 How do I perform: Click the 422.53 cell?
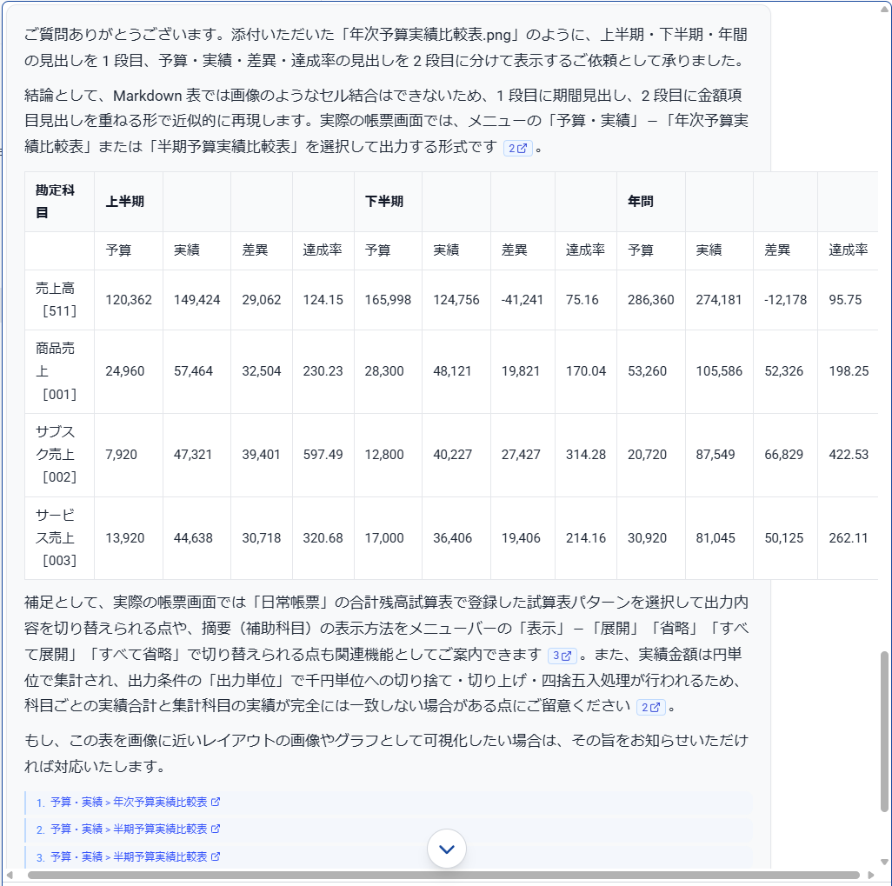[x=848, y=455]
